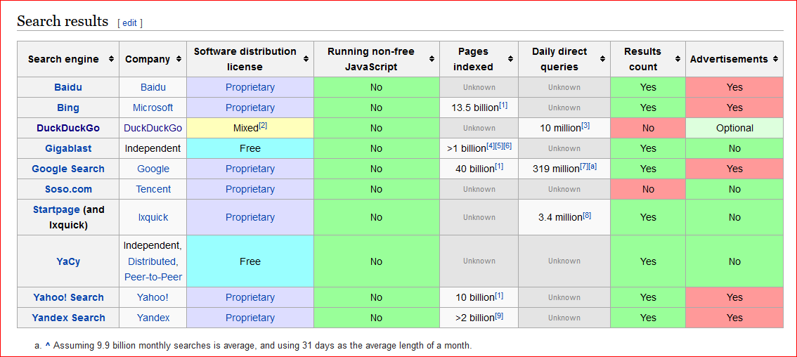Image resolution: width=797 pixels, height=357 pixels.
Task: Open footnote [1] beside 40 billion
Action: pos(499,167)
